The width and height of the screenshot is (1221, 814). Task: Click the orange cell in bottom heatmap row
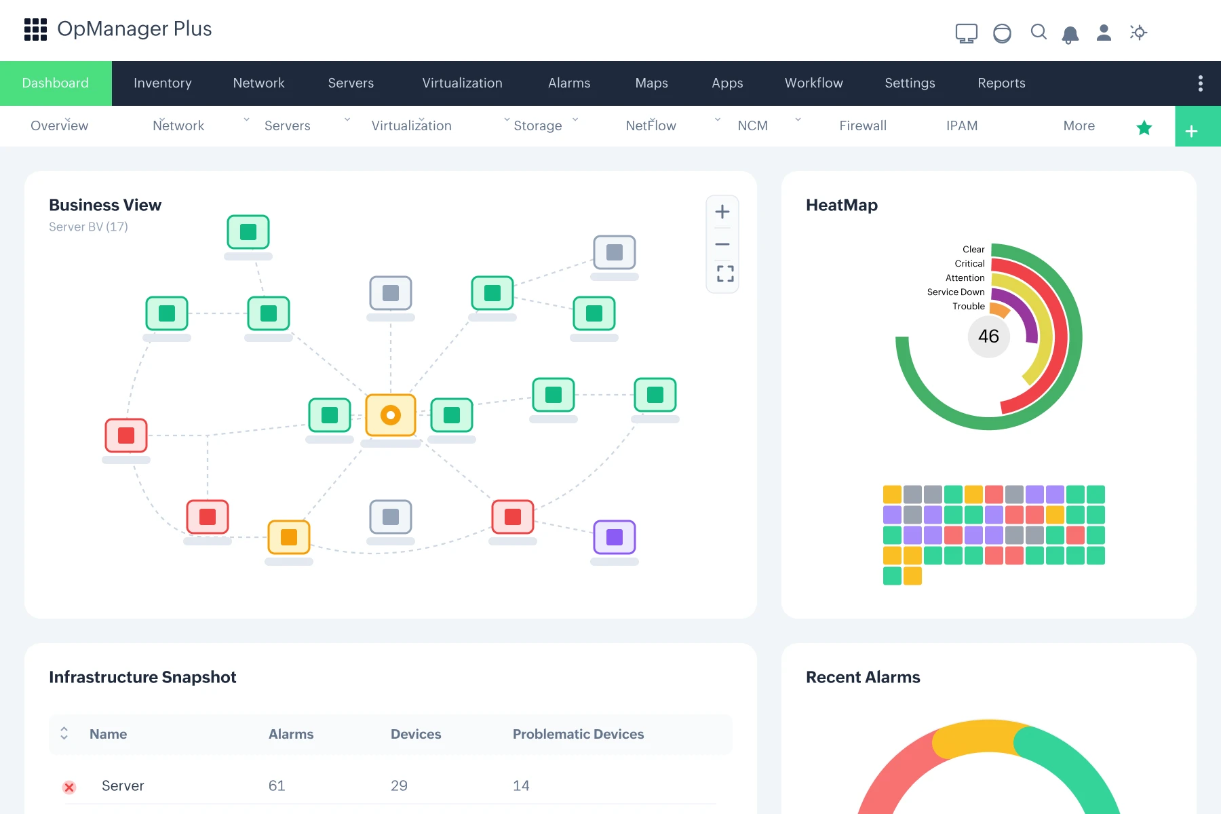click(x=912, y=576)
